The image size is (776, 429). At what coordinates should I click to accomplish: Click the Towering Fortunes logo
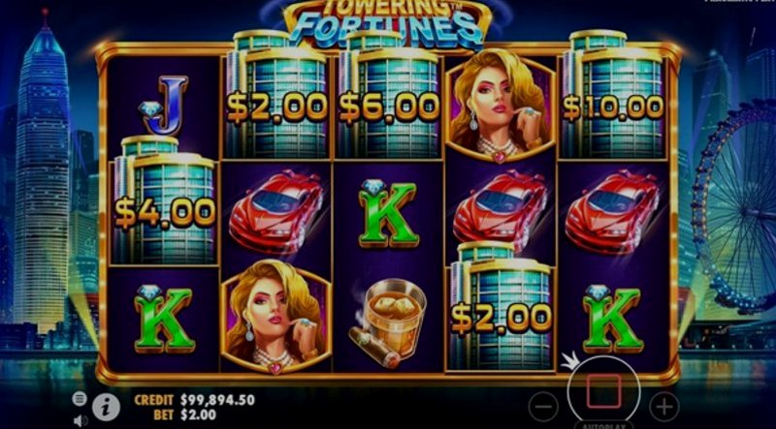[x=387, y=22]
